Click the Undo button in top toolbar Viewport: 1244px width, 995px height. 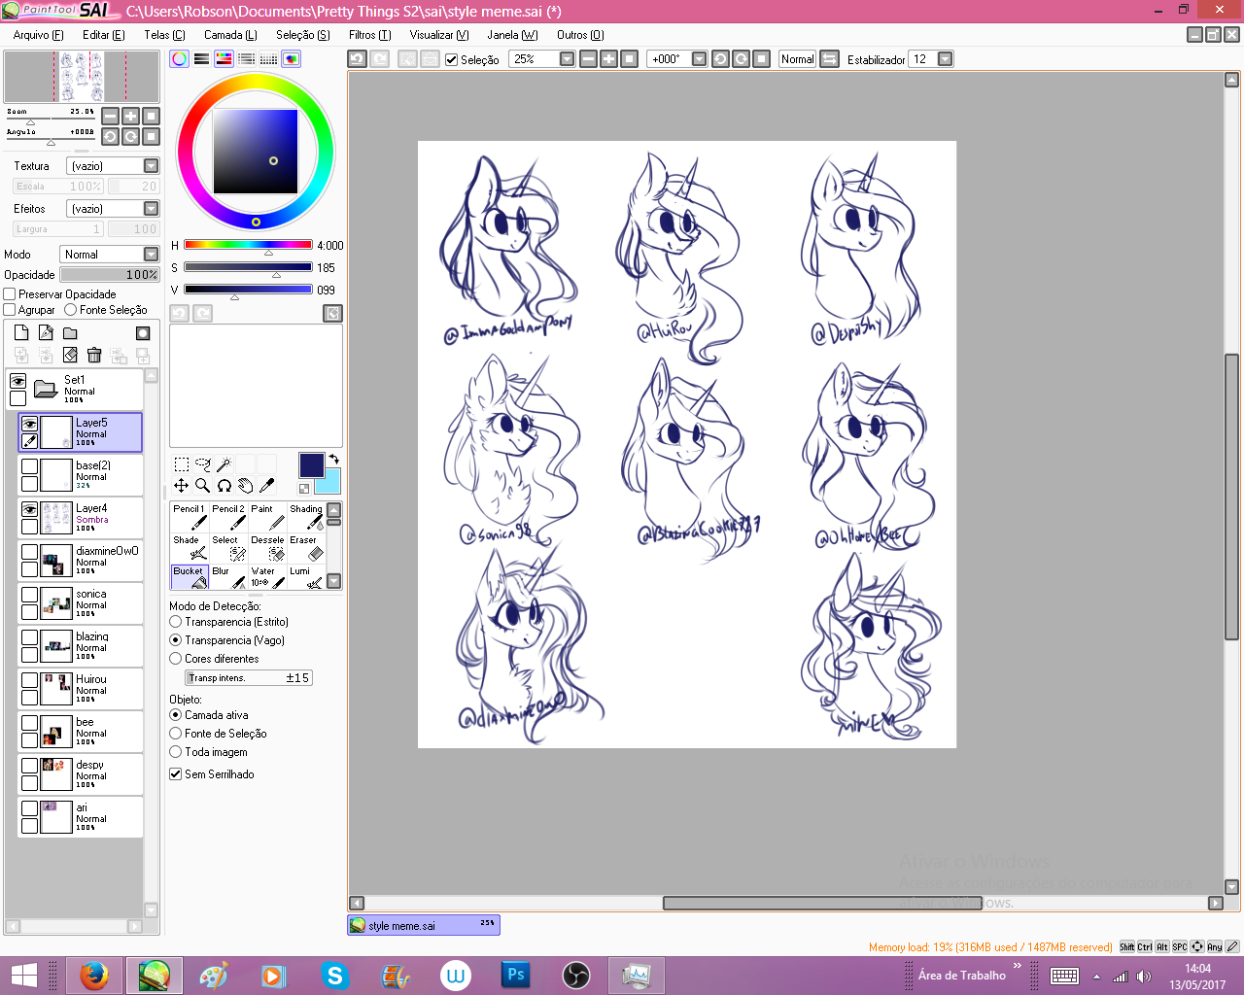point(357,59)
